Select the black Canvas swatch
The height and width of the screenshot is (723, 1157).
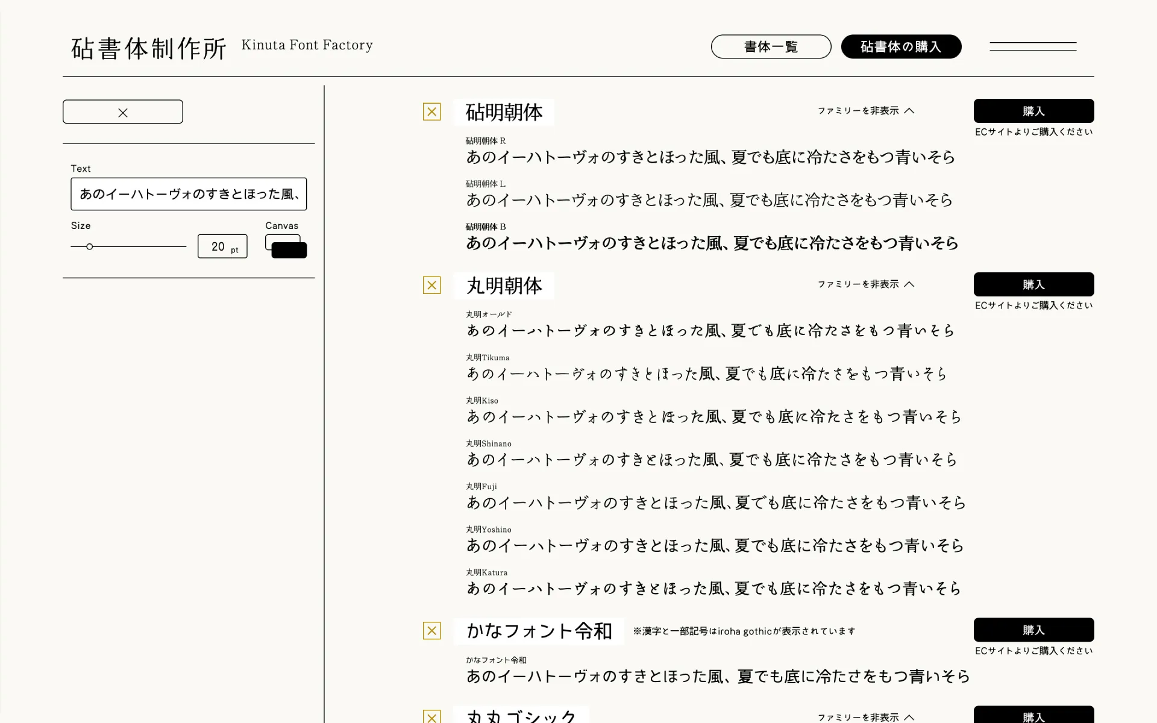coord(289,251)
